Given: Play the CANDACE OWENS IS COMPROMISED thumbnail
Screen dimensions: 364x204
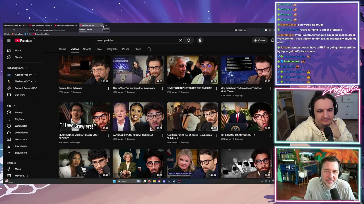Looking at the screenshot, I should point(138,117).
